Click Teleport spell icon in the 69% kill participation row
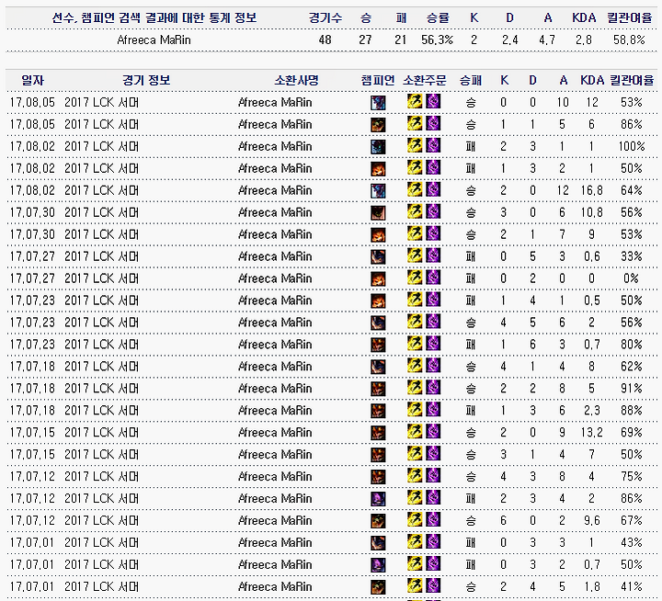This screenshot has height=601, width=662. pos(433,431)
